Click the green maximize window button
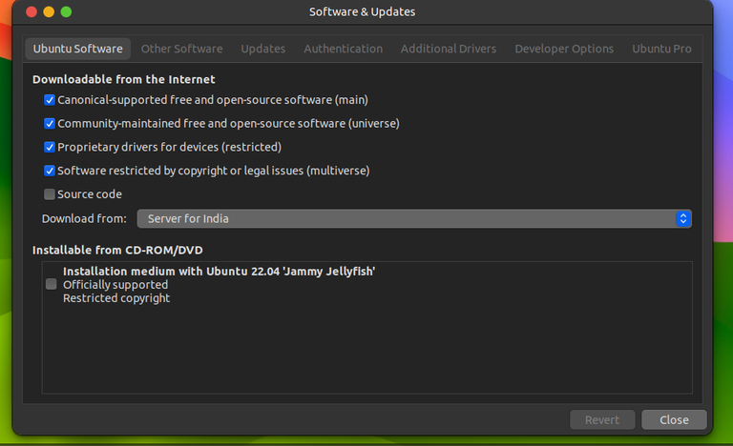733x446 pixels. click(x=66, y=12)
